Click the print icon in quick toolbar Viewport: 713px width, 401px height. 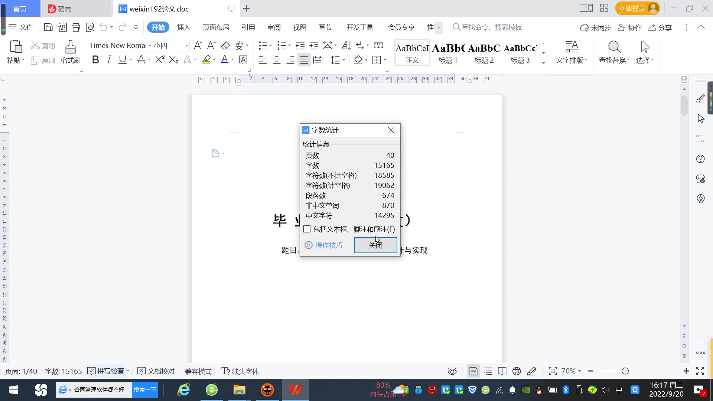[x=76, y=27]
